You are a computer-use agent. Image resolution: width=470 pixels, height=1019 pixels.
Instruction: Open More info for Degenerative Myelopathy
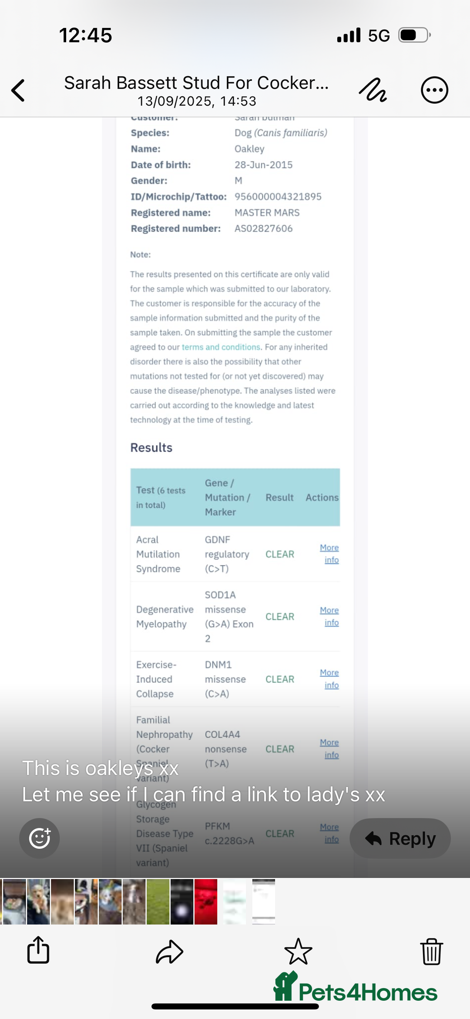point(330,616)
